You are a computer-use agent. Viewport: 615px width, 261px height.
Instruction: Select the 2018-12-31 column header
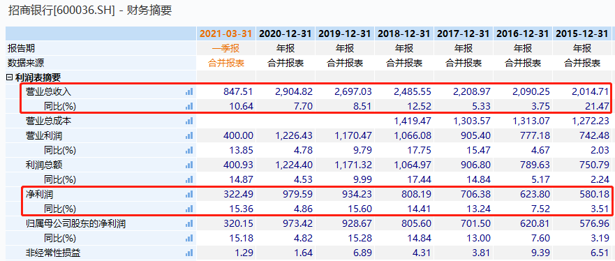tap(404, 33)
